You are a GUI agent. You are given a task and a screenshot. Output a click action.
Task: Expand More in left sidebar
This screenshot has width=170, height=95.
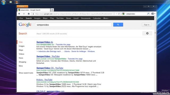pos(21,66)
